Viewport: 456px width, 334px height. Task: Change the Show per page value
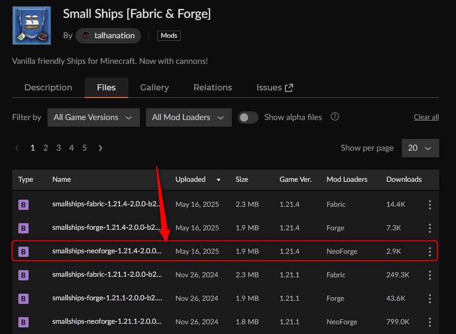[420, 148]
